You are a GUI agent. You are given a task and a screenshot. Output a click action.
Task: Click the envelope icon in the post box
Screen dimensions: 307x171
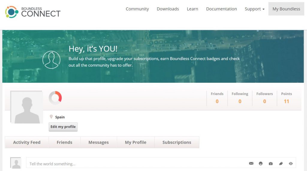click(251, 163)
